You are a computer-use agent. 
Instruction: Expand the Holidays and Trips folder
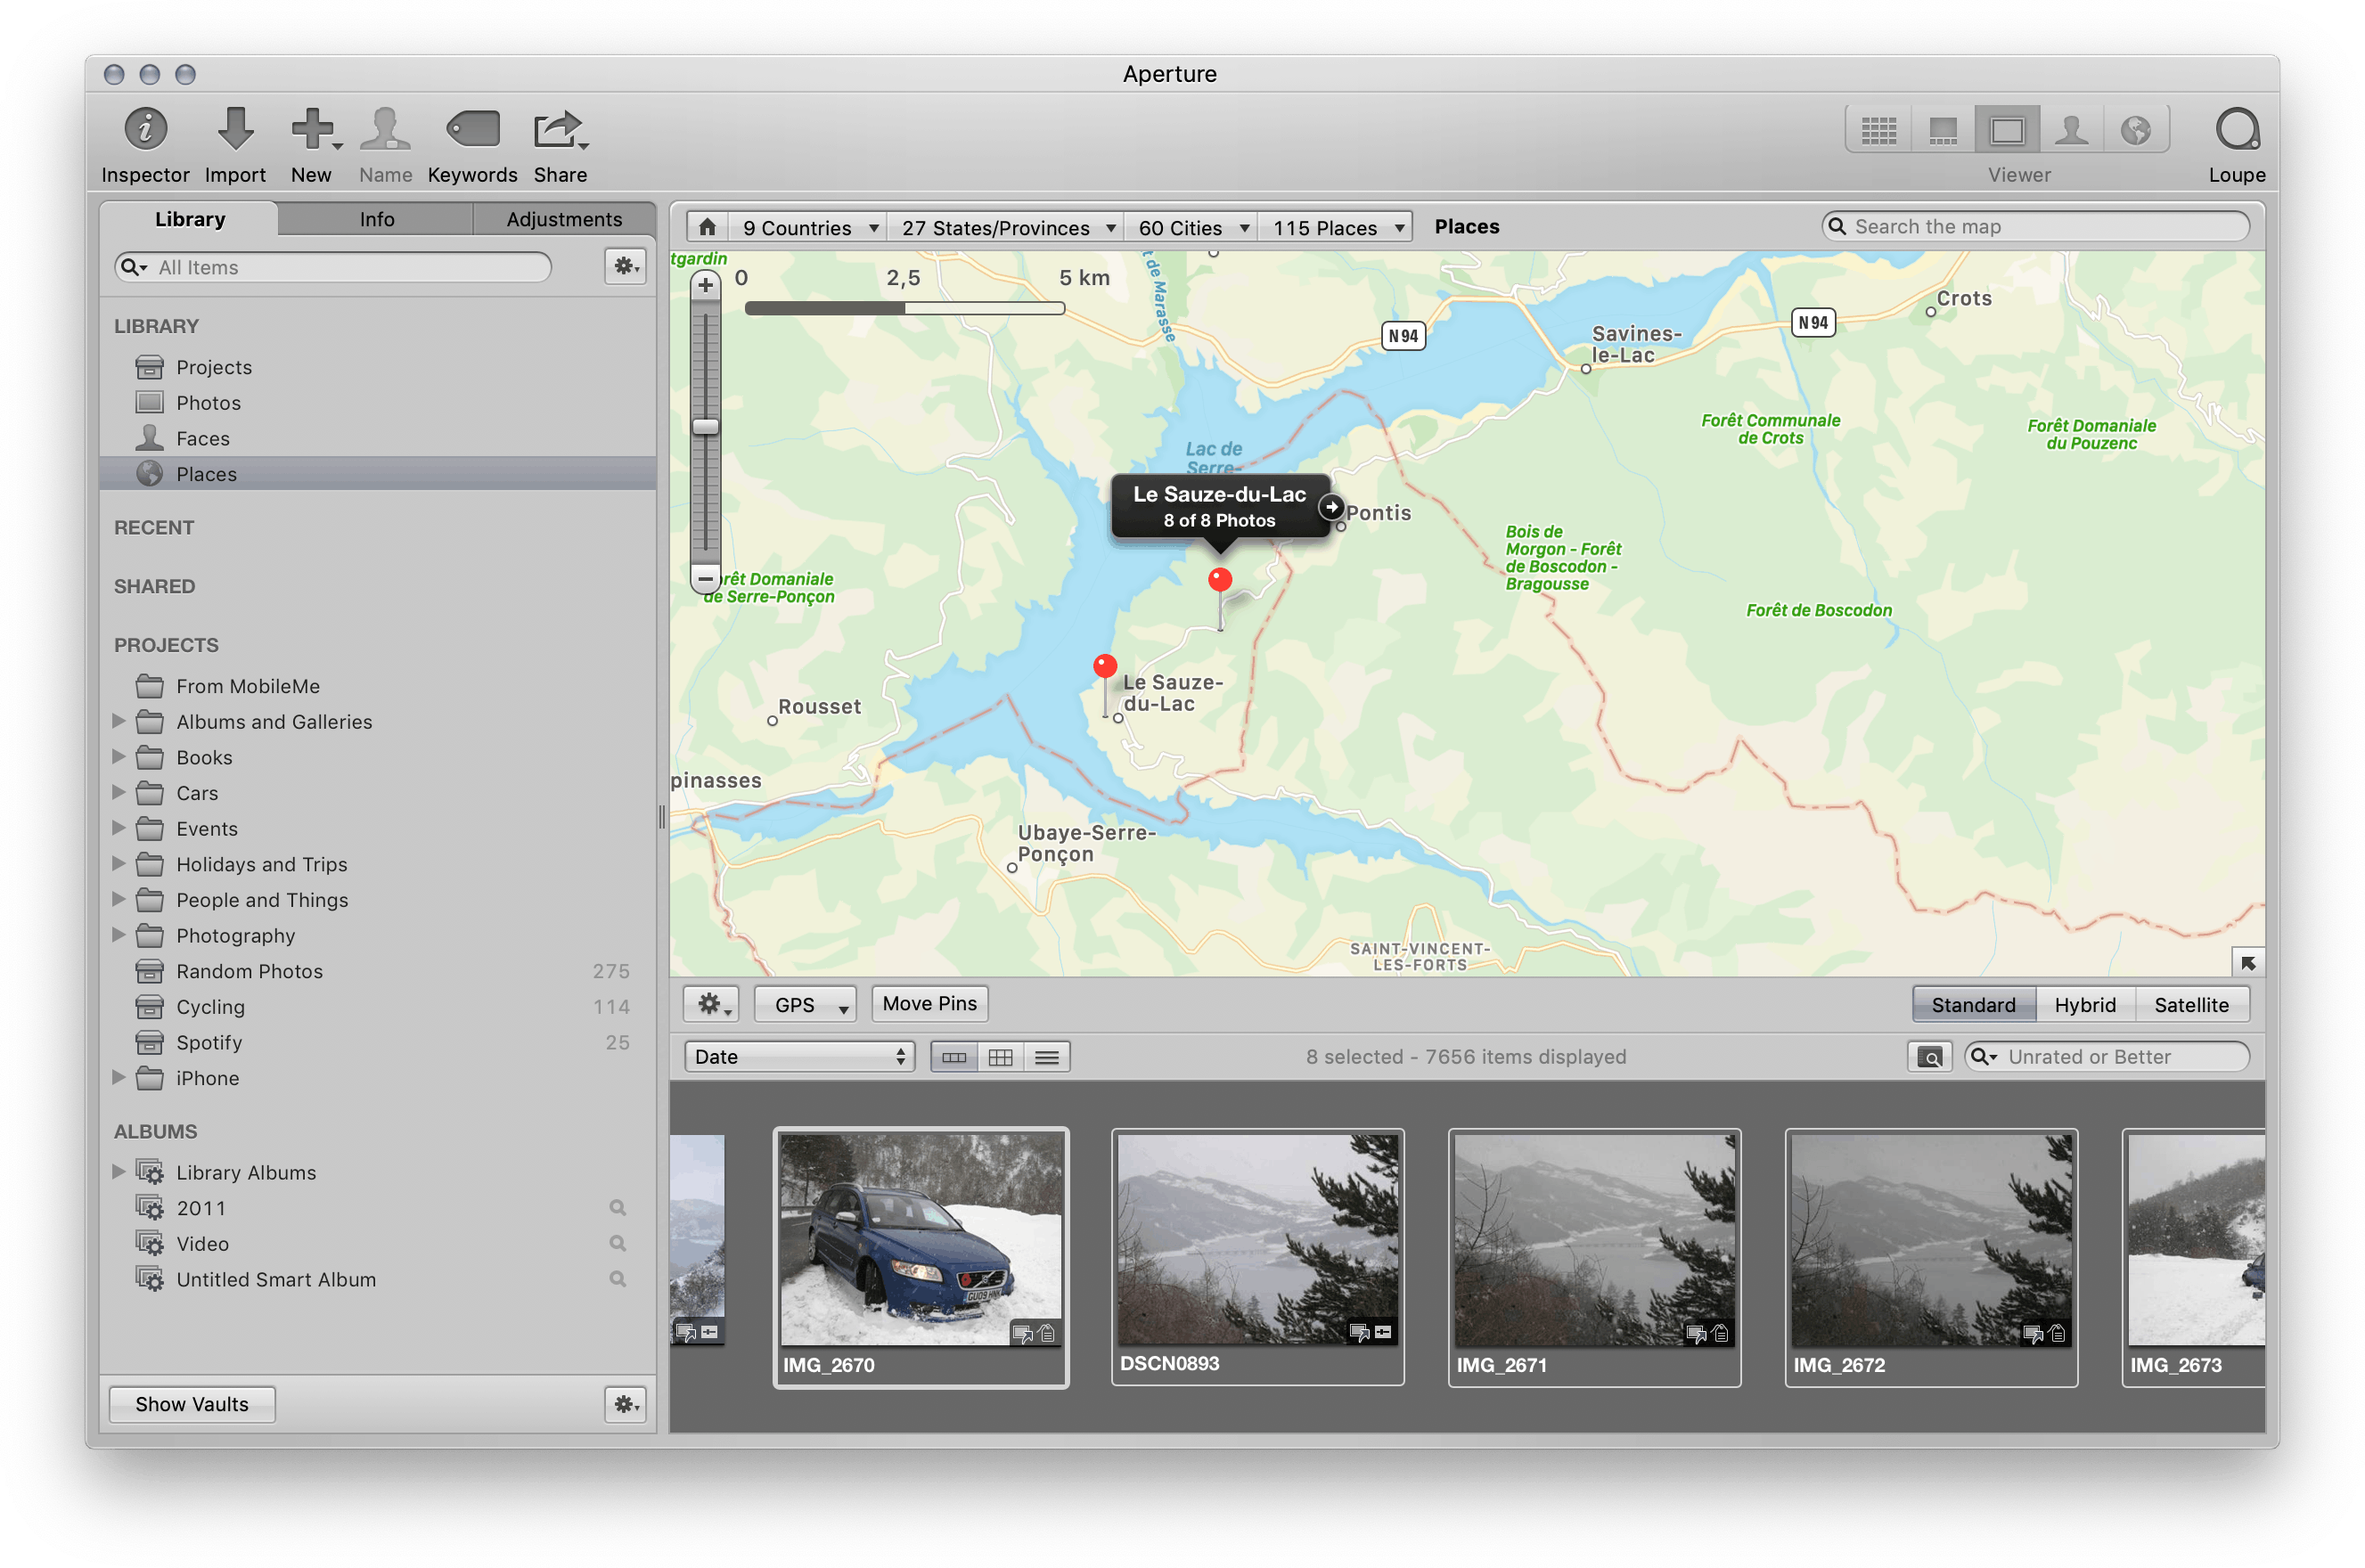(x=119, y=863)
